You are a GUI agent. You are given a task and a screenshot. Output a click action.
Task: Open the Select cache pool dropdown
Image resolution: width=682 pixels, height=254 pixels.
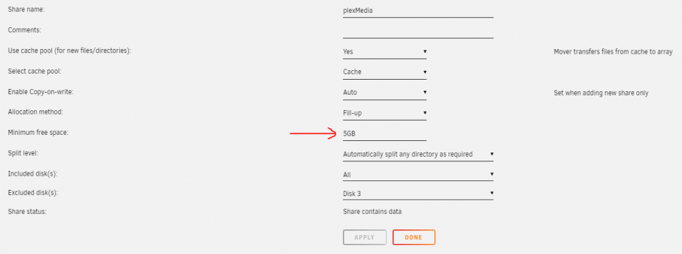385,72
